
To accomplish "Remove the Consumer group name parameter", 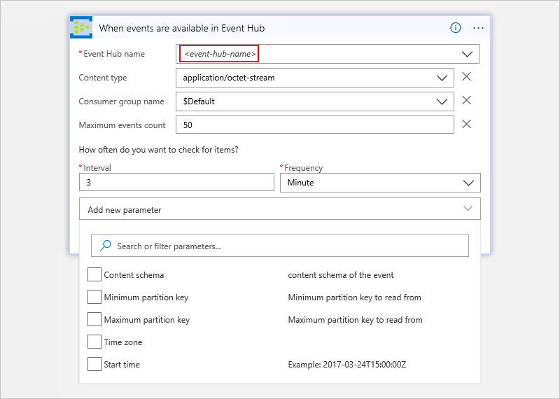I will (467, 100).
